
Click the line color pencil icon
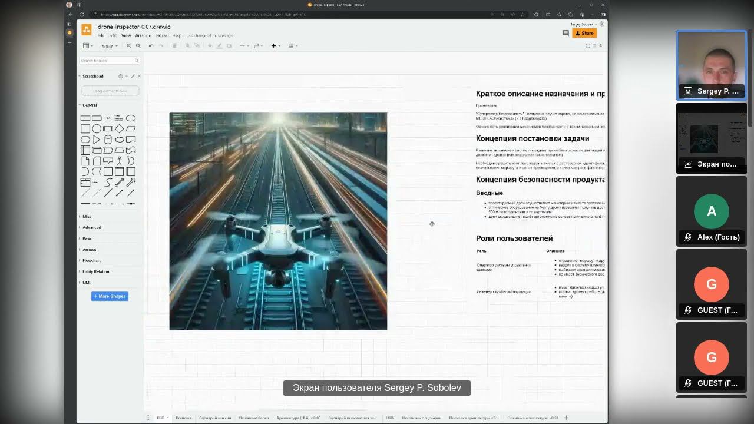pyautogui.click(x=220, y=45)
